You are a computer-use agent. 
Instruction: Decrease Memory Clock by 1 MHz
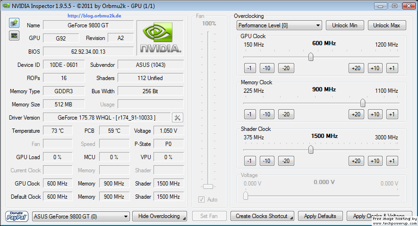pyautogui.click(x=250, y=114)
